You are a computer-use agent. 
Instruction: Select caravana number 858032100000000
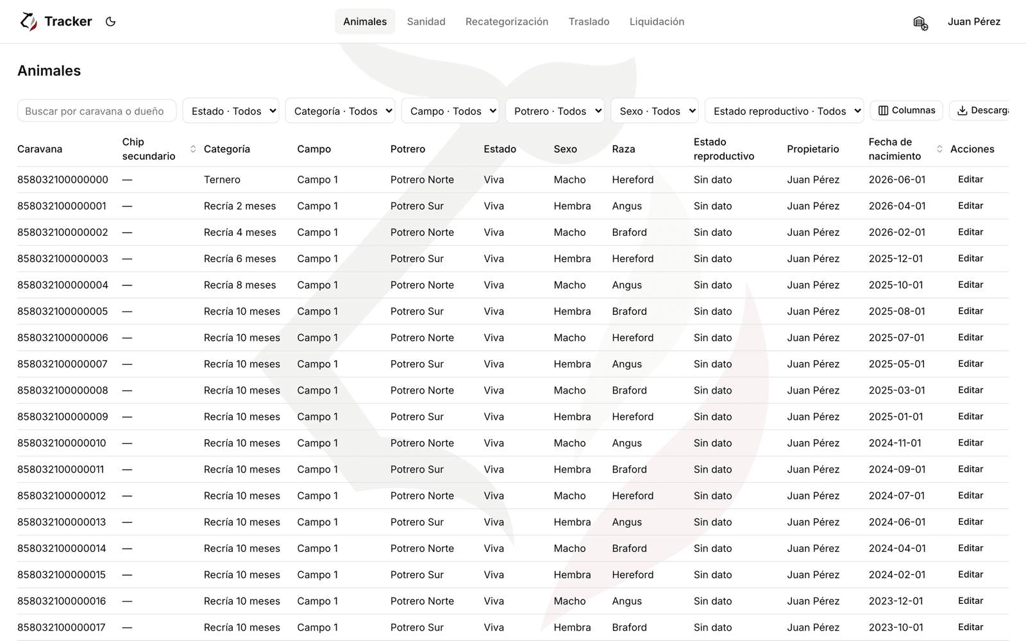click(63, 179)
